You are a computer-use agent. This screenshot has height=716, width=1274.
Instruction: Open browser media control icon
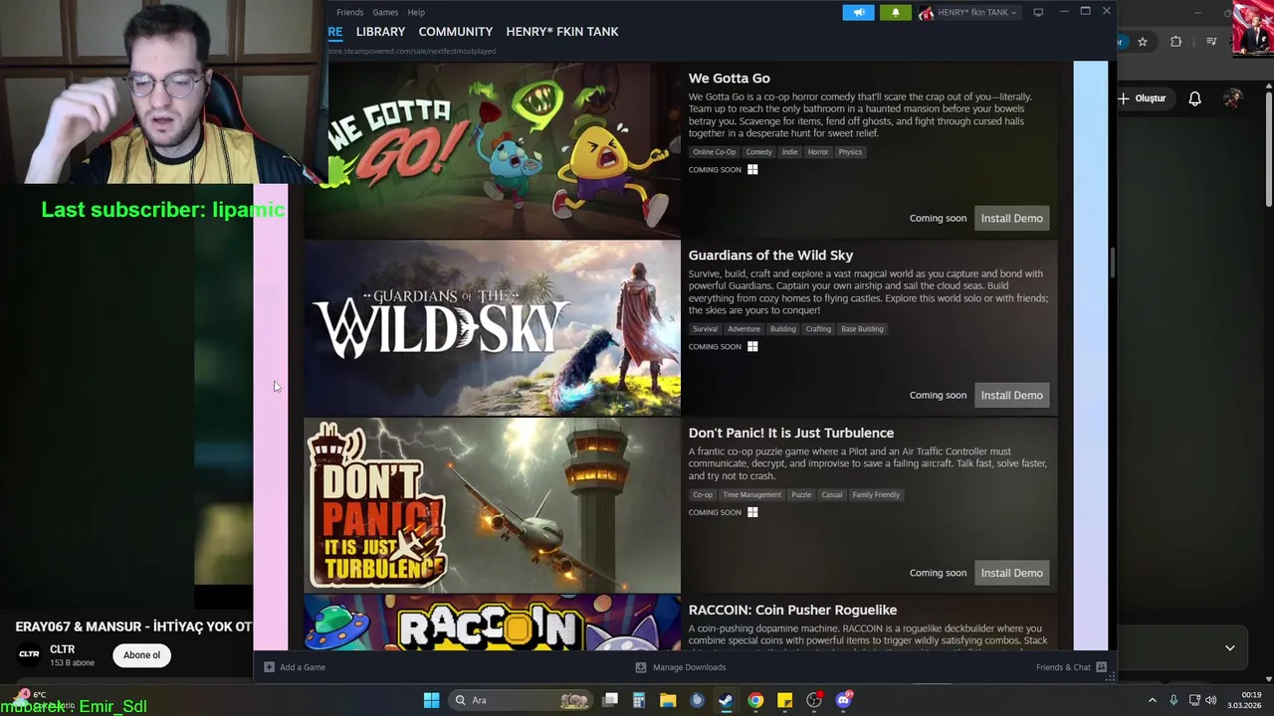(x=1211, y=42)
